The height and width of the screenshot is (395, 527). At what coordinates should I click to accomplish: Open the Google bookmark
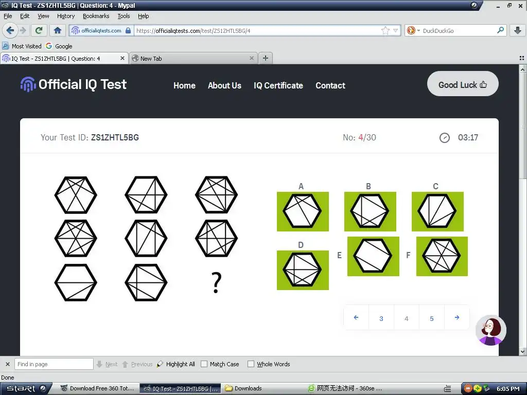click(x=59, y=46)
